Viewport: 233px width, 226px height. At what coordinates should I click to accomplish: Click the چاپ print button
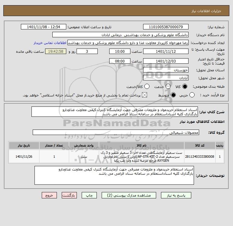click(89, 195)
